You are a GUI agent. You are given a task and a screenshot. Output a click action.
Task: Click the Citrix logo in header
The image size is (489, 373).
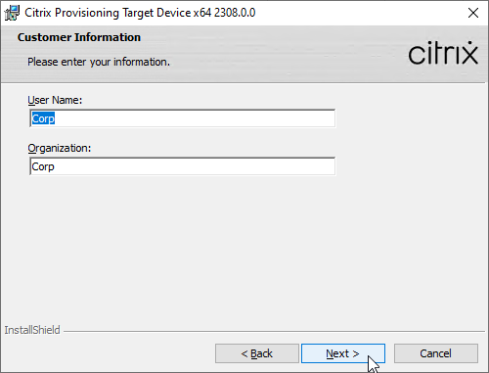point(443,53)
